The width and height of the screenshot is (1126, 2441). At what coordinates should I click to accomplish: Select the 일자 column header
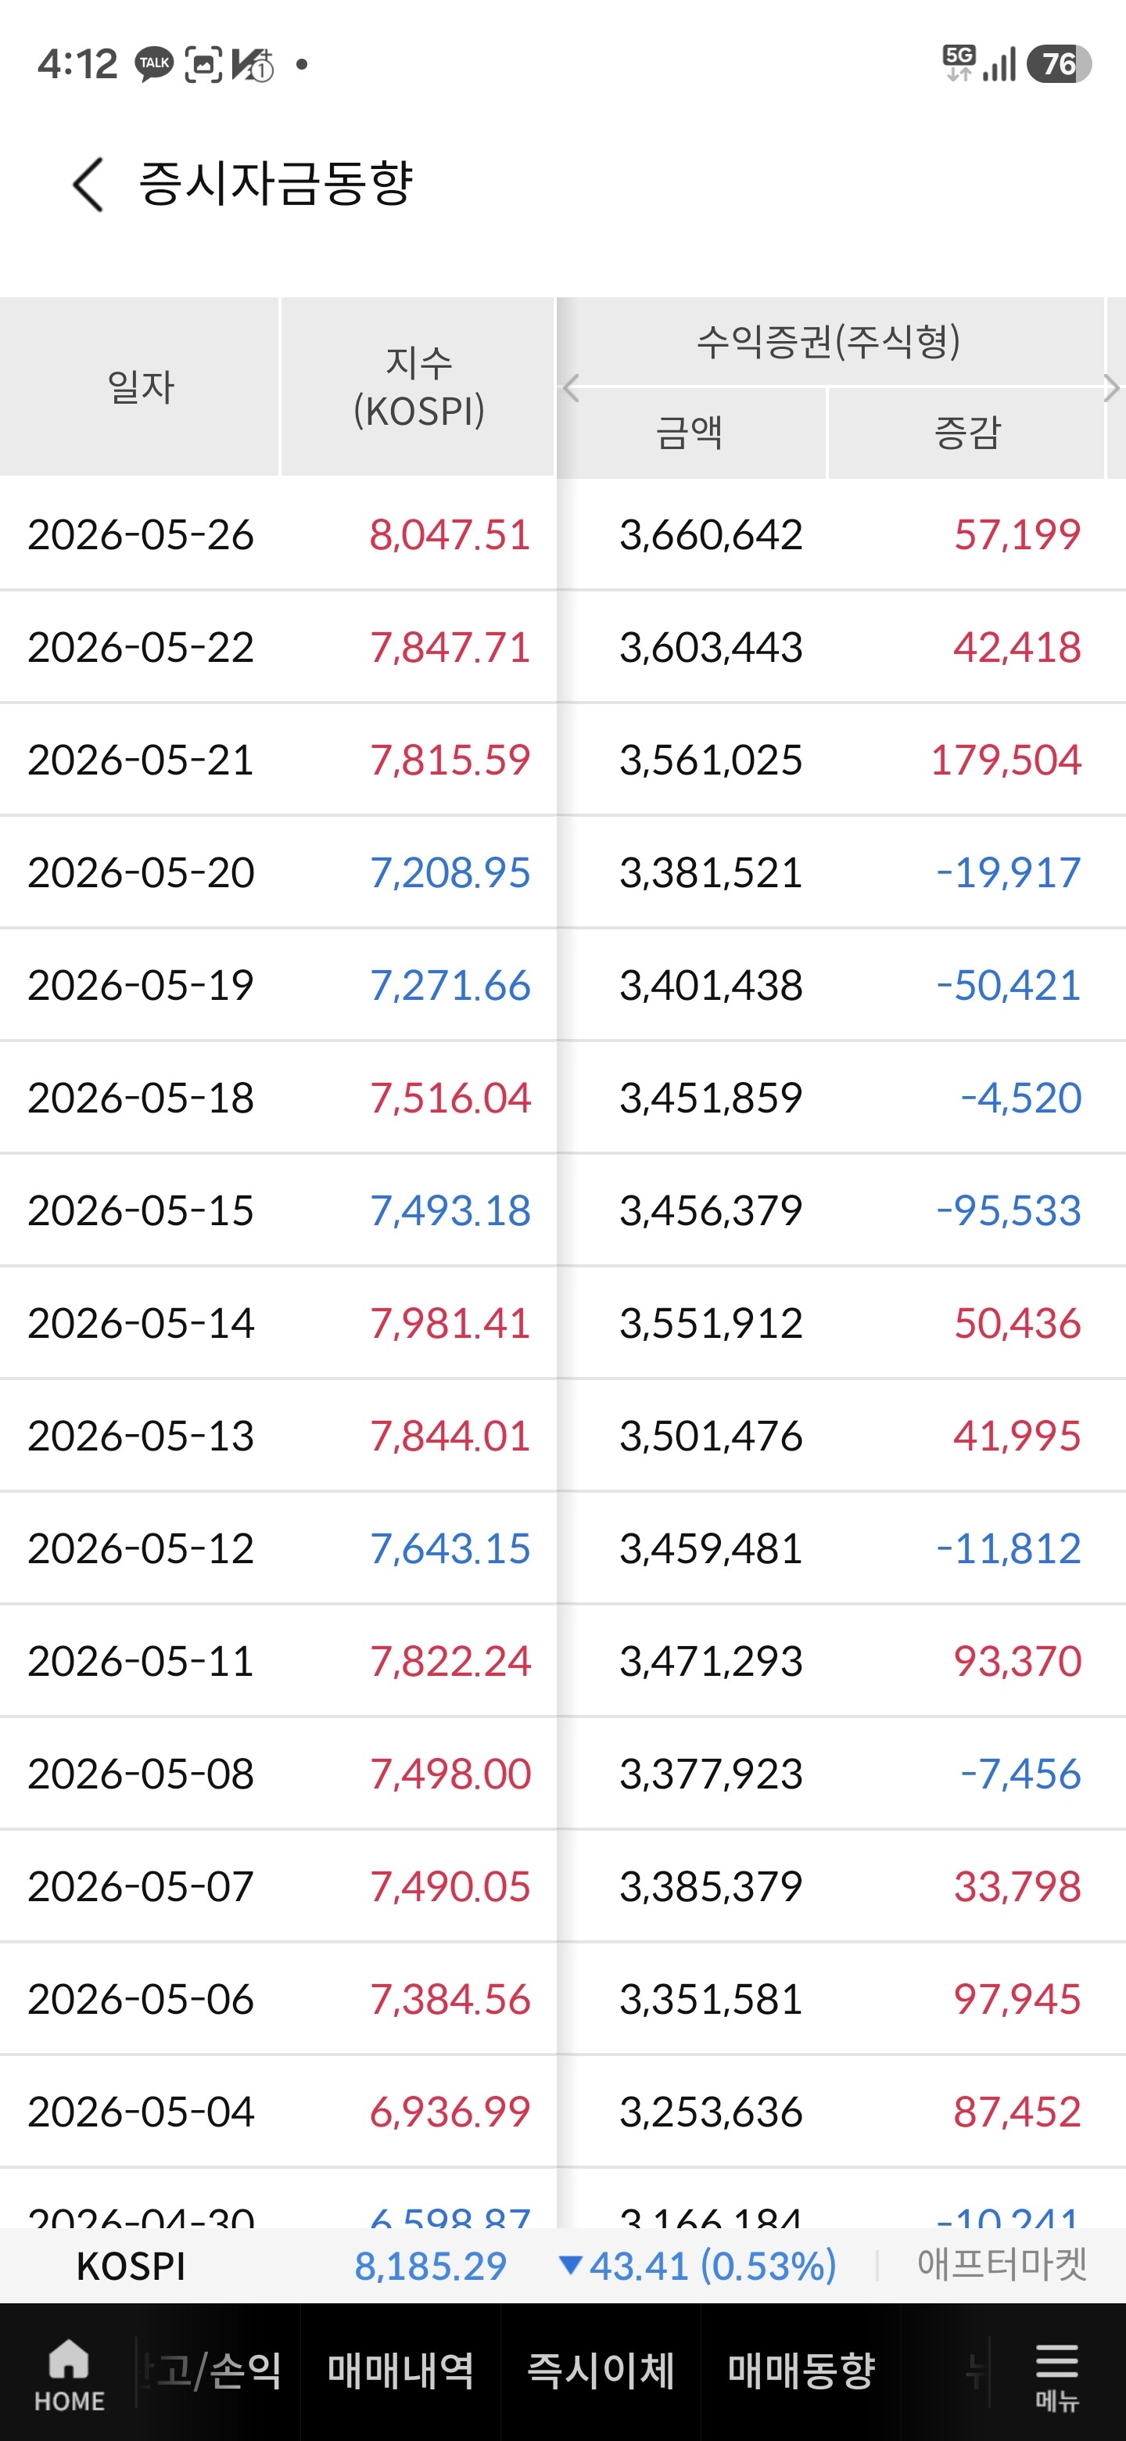point(139,386)
